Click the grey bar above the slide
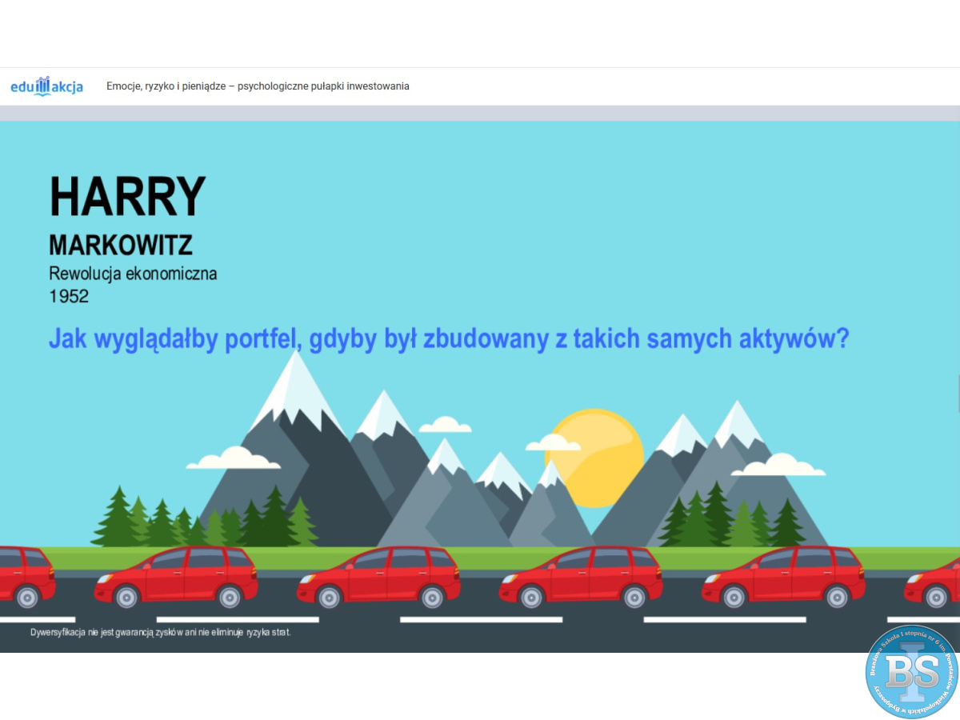960x720 pixels. [x=480, y=113]
